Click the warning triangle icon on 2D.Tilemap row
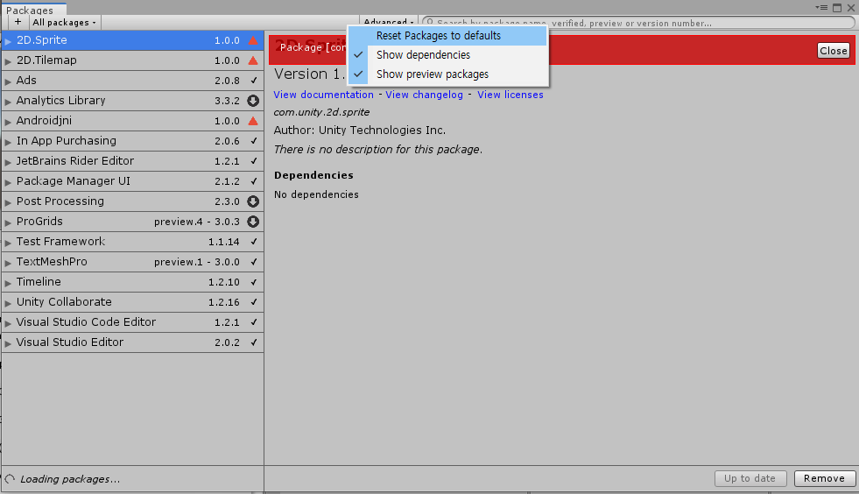The image size is (859, 494). pos(253,60)
